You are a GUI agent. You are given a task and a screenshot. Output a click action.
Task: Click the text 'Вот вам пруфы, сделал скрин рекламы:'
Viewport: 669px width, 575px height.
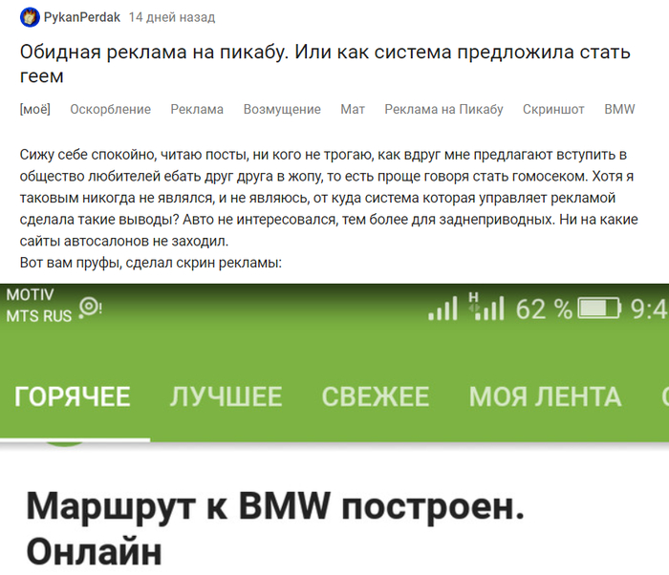point(151,263)
